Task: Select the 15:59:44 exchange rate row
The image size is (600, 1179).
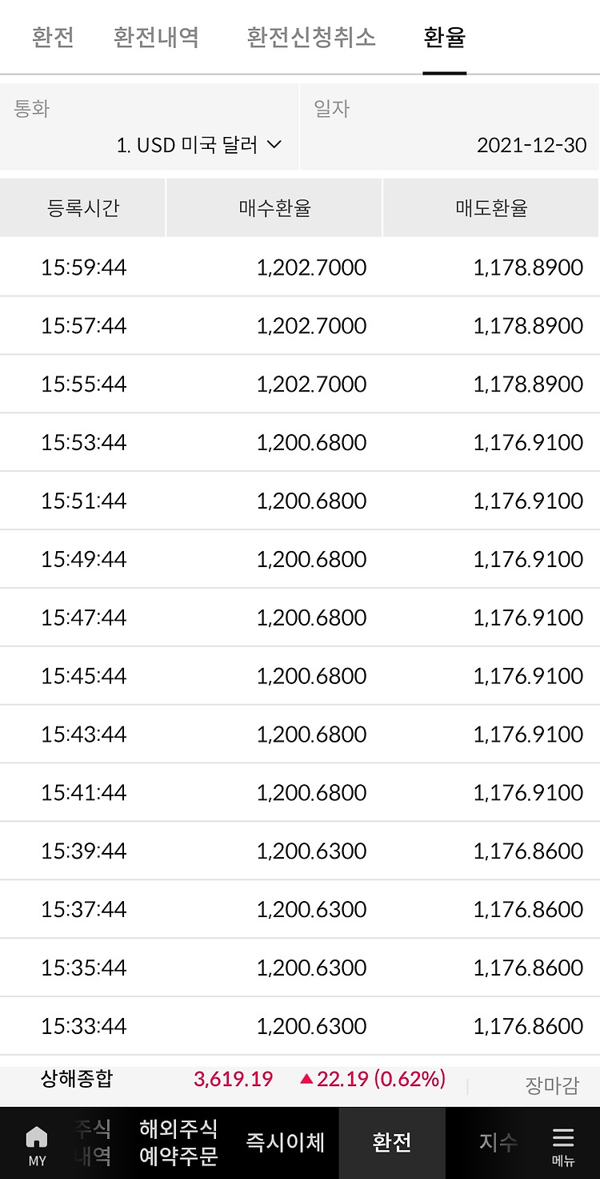Action: click(300, 267)
